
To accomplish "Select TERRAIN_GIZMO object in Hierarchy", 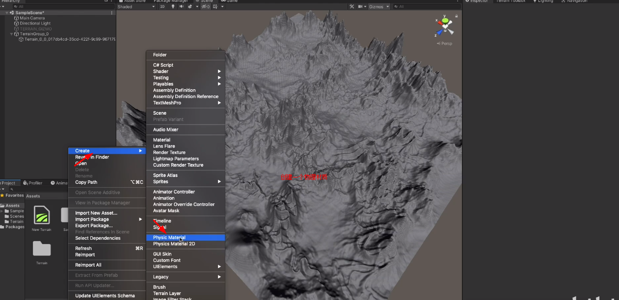I will 36,29.
